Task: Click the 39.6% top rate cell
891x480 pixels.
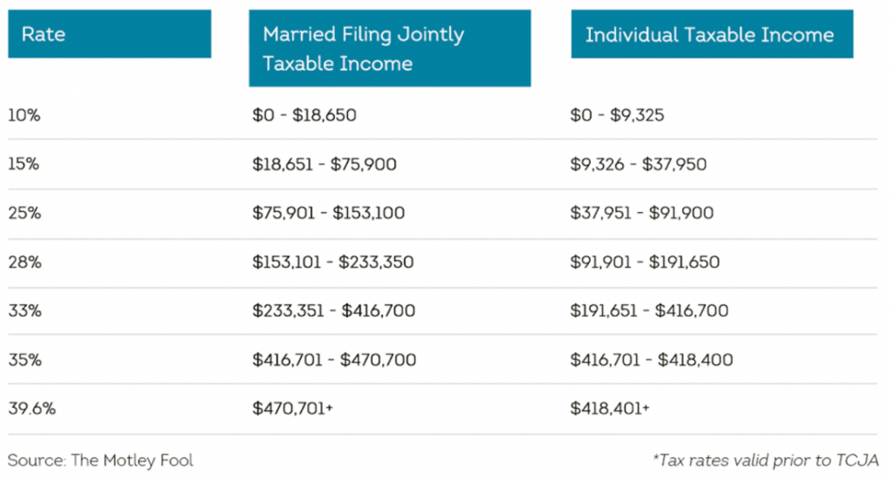Action: coord(28,408)
